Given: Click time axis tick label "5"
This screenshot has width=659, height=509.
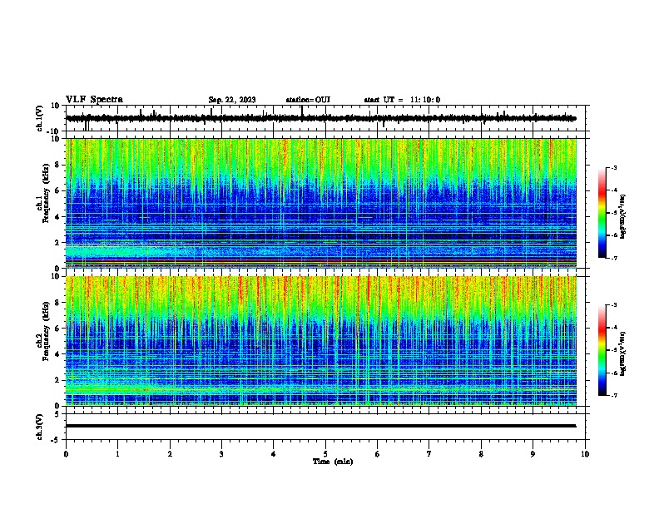Looking at the screenshot, I should 325,454.
